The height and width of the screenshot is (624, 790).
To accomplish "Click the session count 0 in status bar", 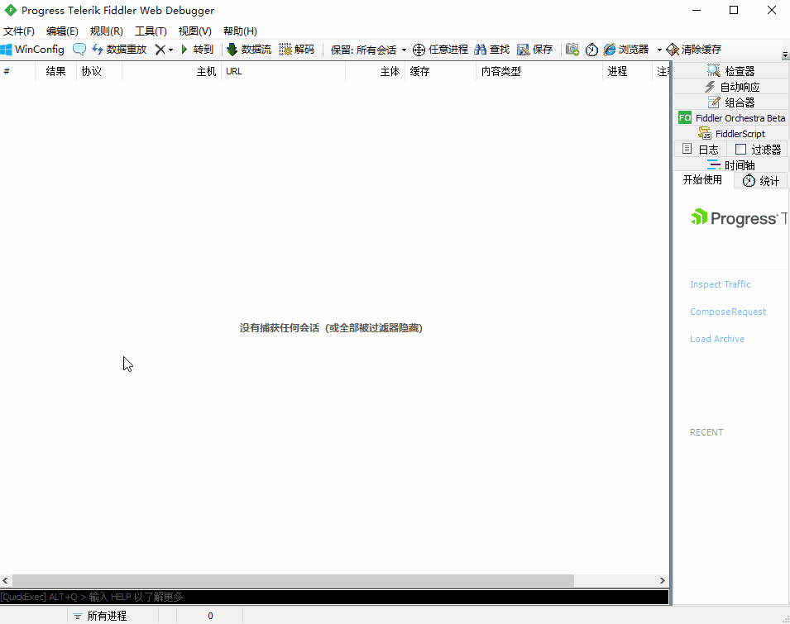I will coord(210,616).
